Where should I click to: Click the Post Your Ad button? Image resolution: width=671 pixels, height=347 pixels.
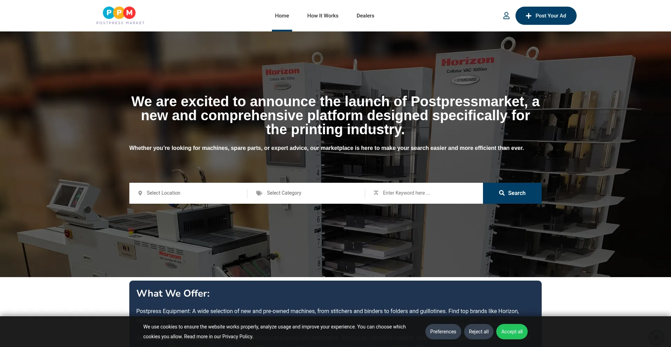point(546,16)
